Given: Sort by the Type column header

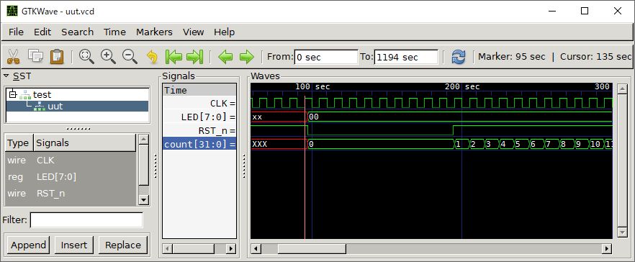Looking at the screenshot, I should [18, 143].
